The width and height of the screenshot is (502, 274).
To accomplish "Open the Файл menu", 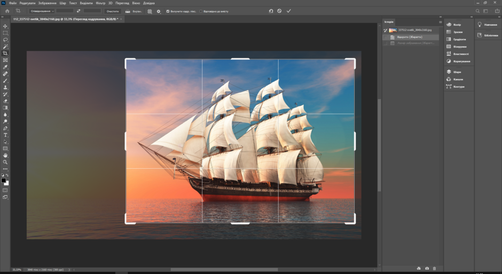I will pos(12,3).
